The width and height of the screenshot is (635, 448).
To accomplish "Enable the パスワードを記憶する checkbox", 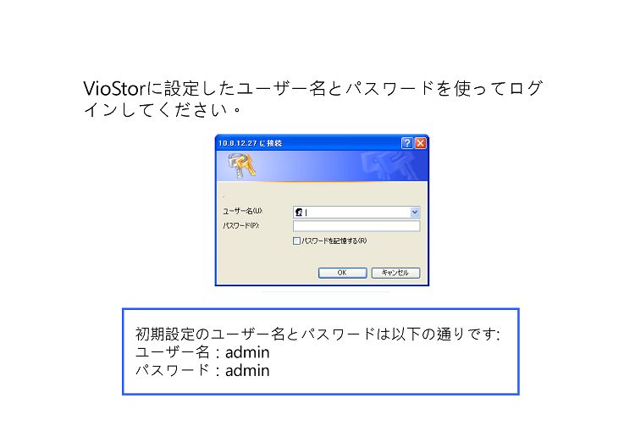I will [296, 241].
